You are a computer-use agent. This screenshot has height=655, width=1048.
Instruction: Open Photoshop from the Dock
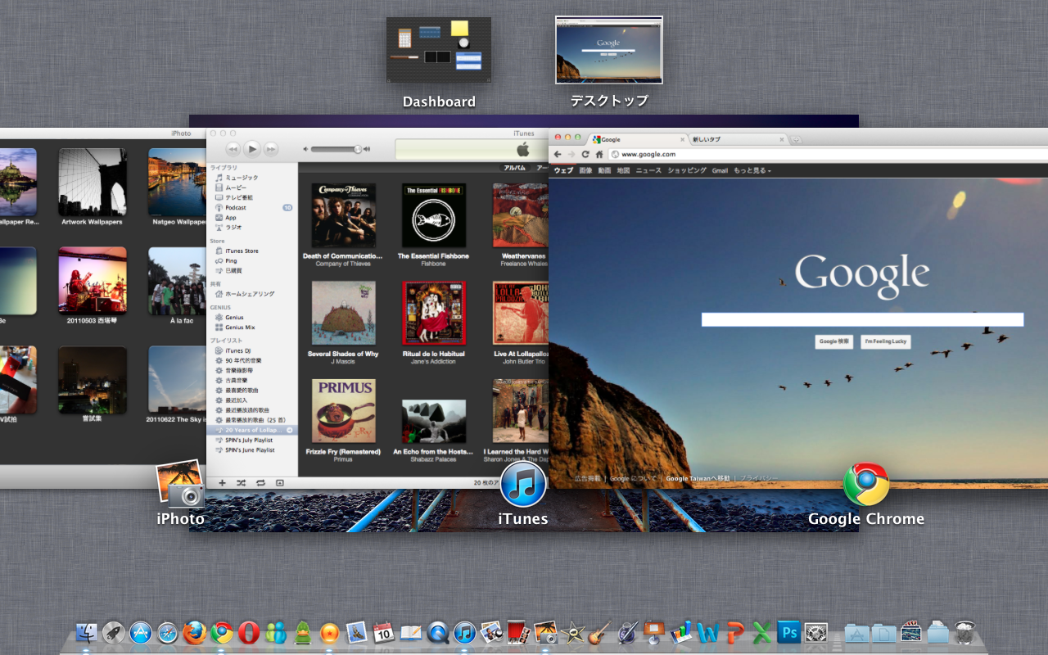(x=789, y=632)
